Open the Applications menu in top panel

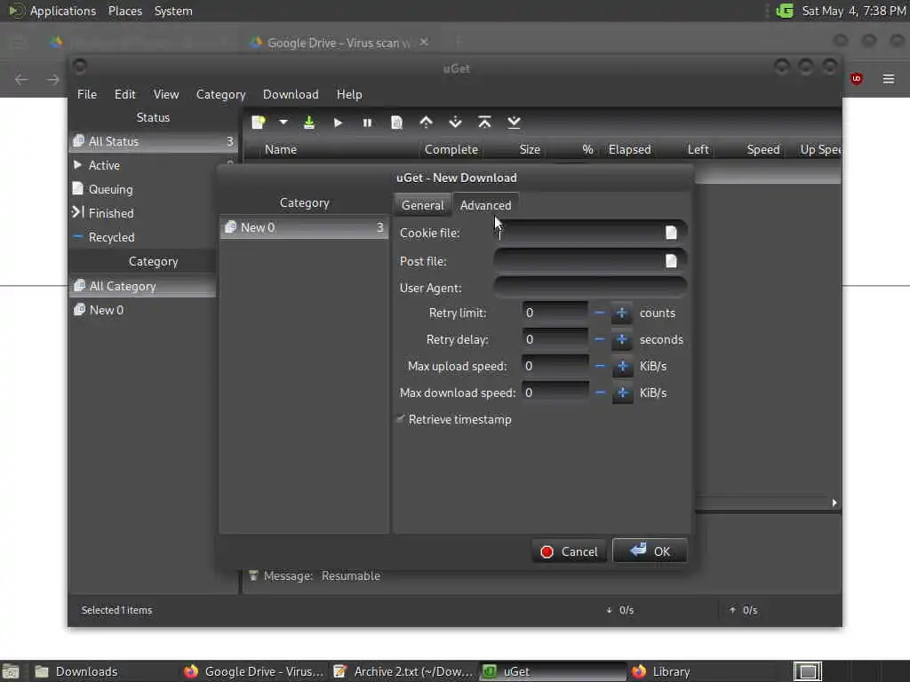[x=63, y=11]
